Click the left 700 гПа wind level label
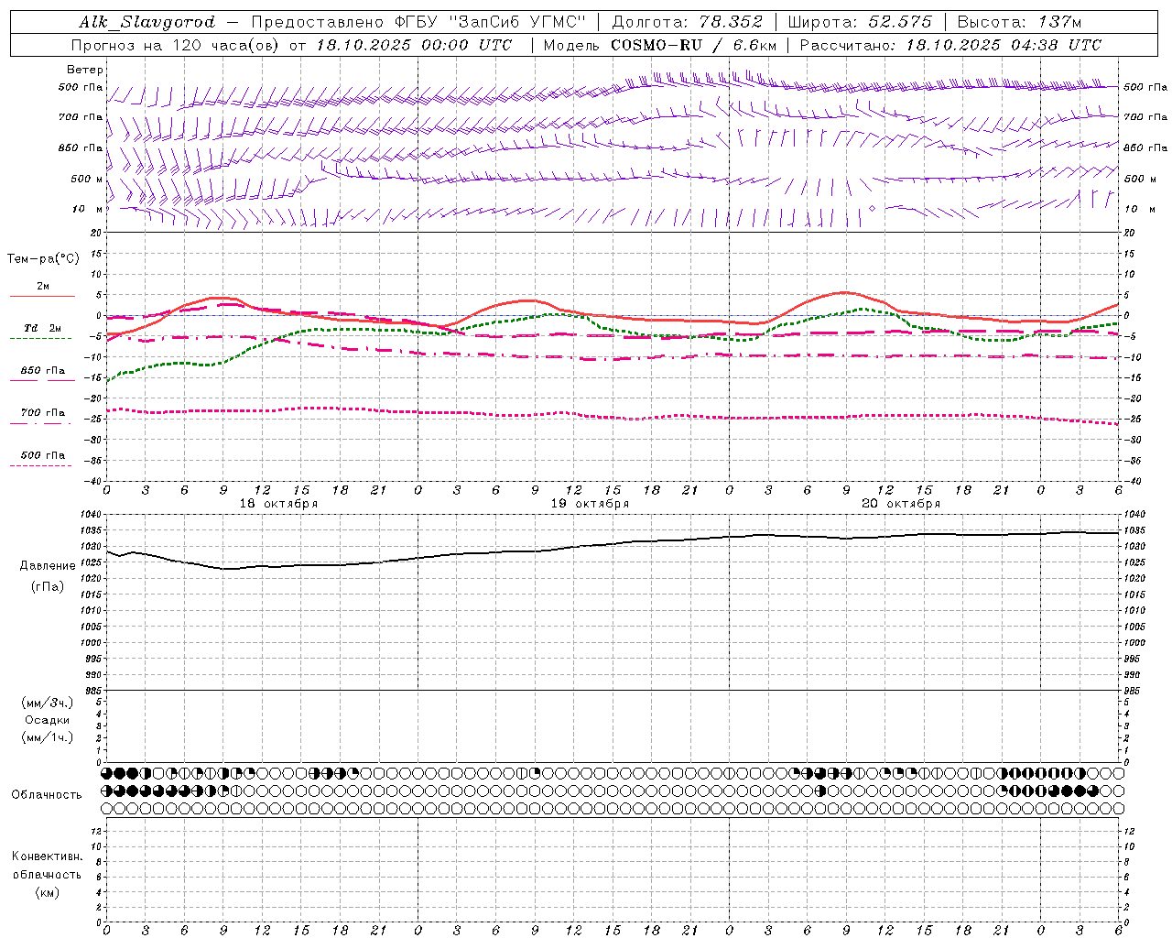The height and width of the screenshot is (938, 1172). coord(81,117)
